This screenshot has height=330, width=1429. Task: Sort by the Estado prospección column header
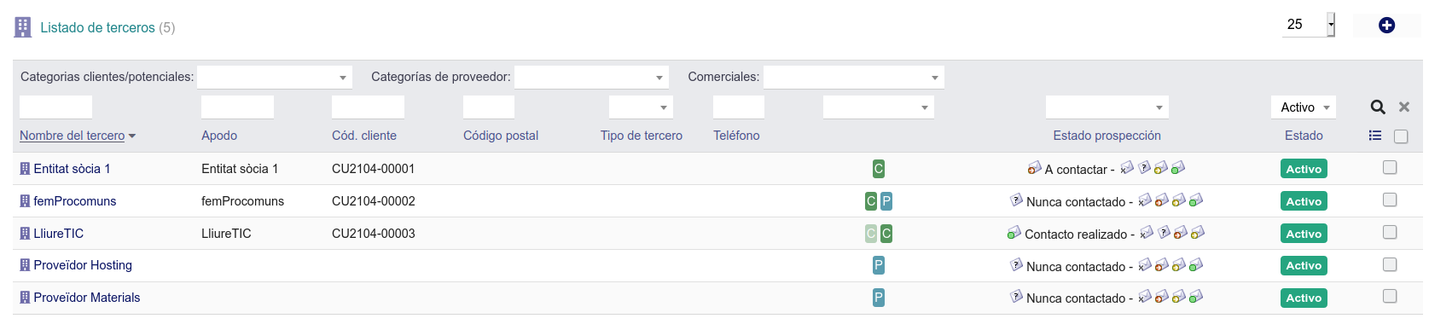tap(1107, 136)
